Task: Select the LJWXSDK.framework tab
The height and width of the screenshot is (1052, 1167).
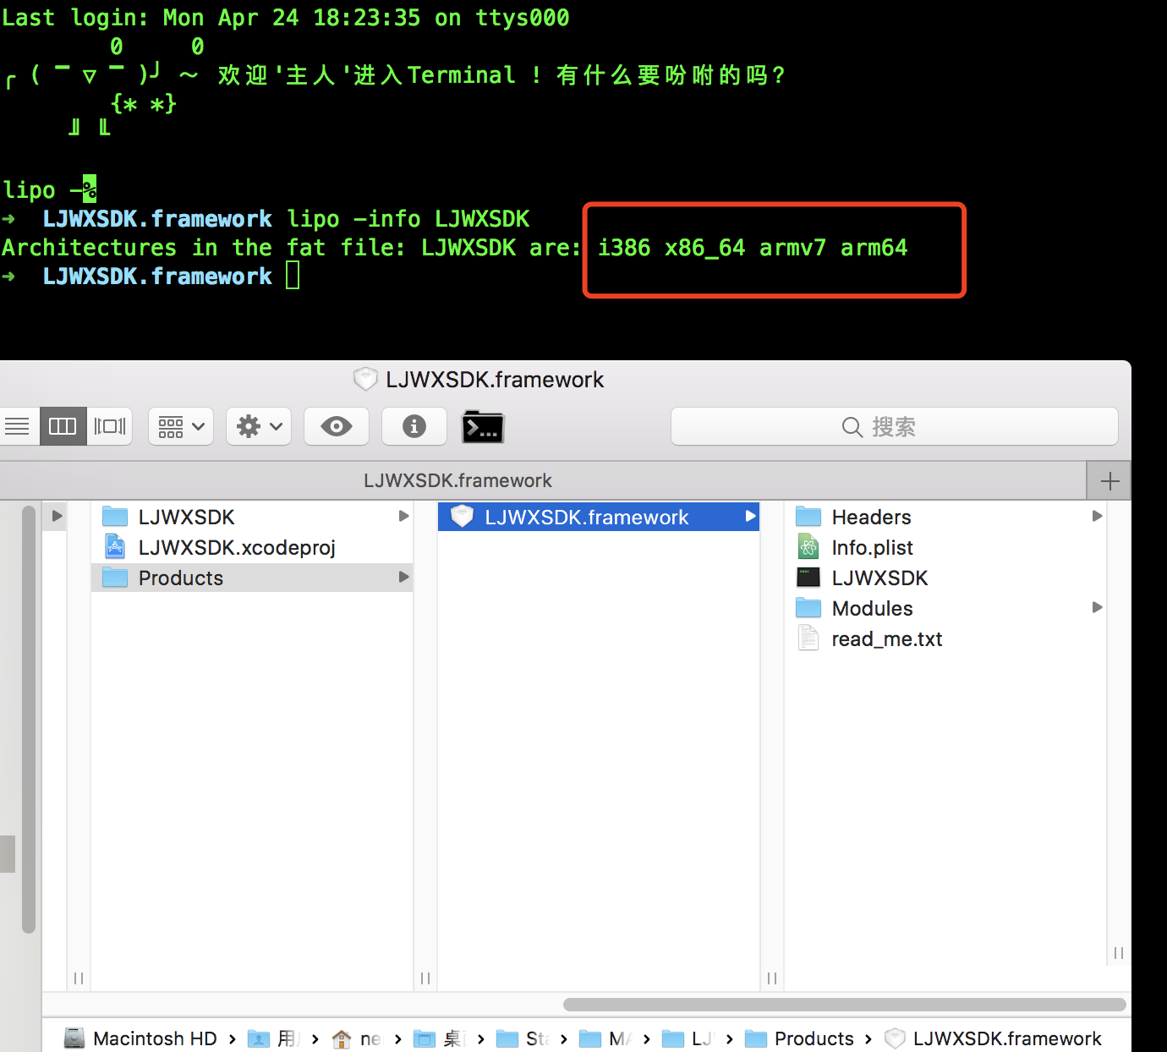Action: tap(457, 481)
